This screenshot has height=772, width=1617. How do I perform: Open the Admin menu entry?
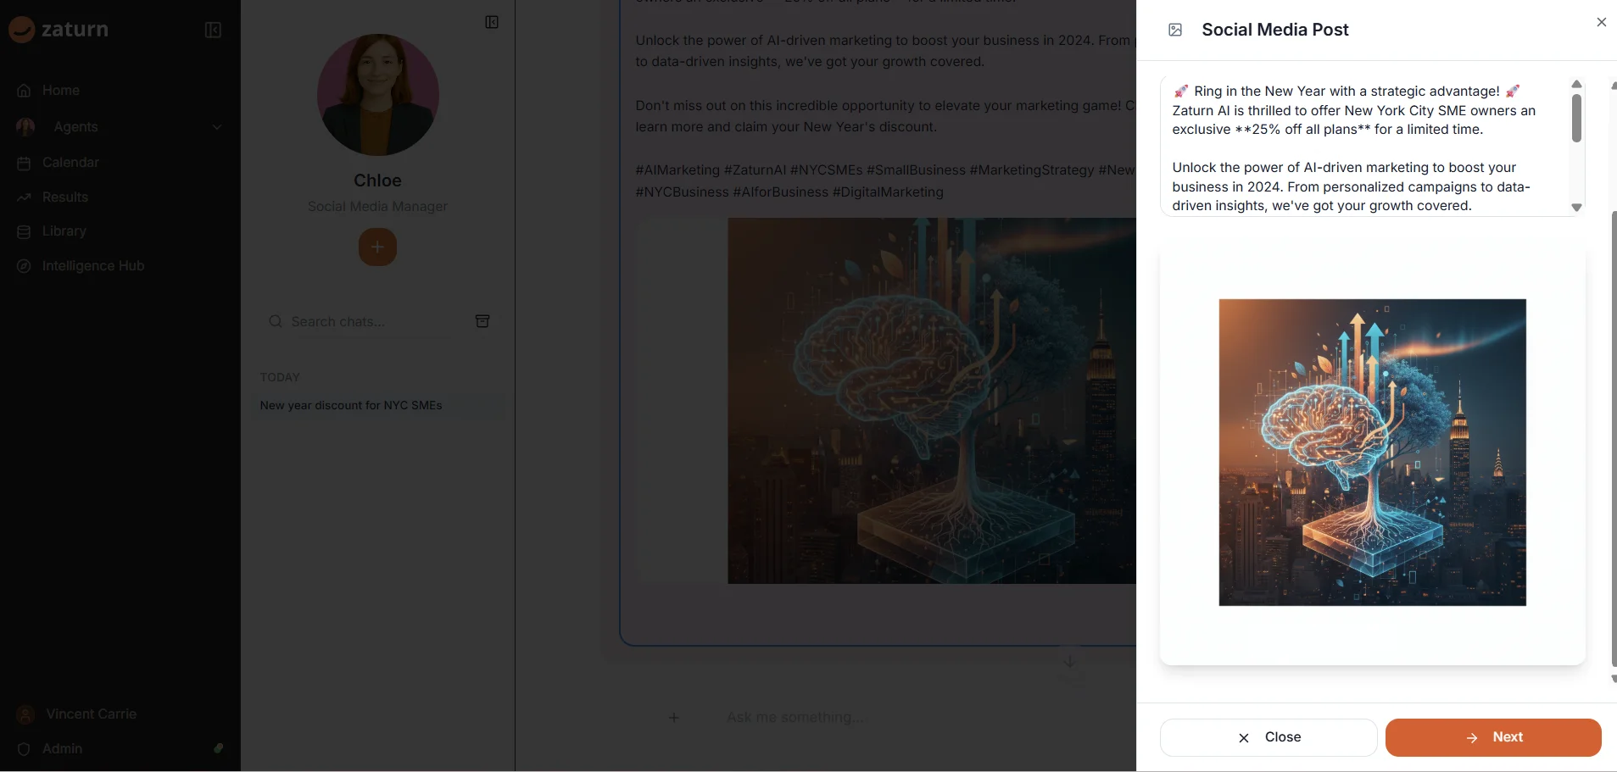tap(61, 748)
